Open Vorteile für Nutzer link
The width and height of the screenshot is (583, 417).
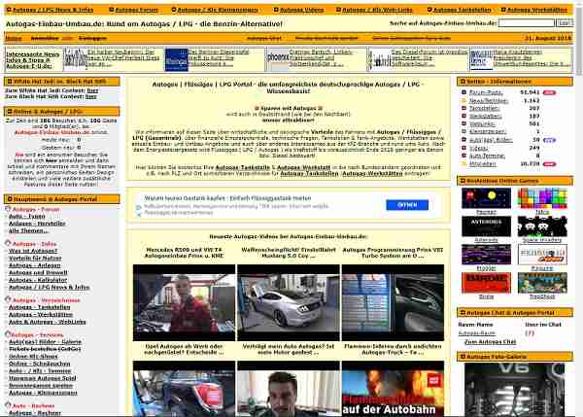35,259
